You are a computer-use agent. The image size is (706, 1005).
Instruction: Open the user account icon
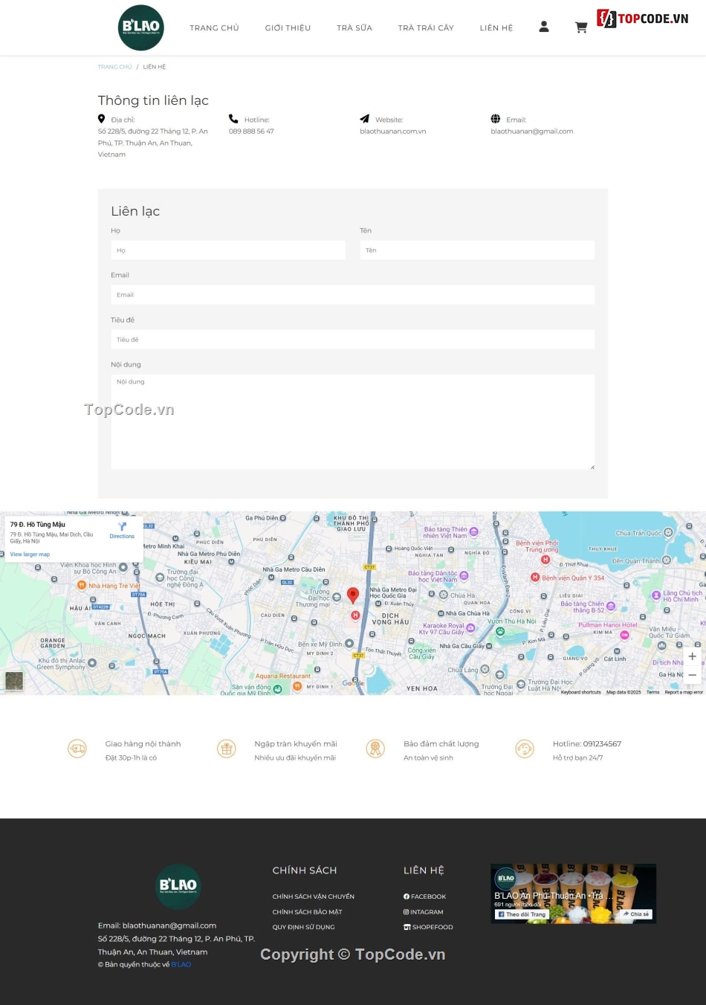(544, 27)
